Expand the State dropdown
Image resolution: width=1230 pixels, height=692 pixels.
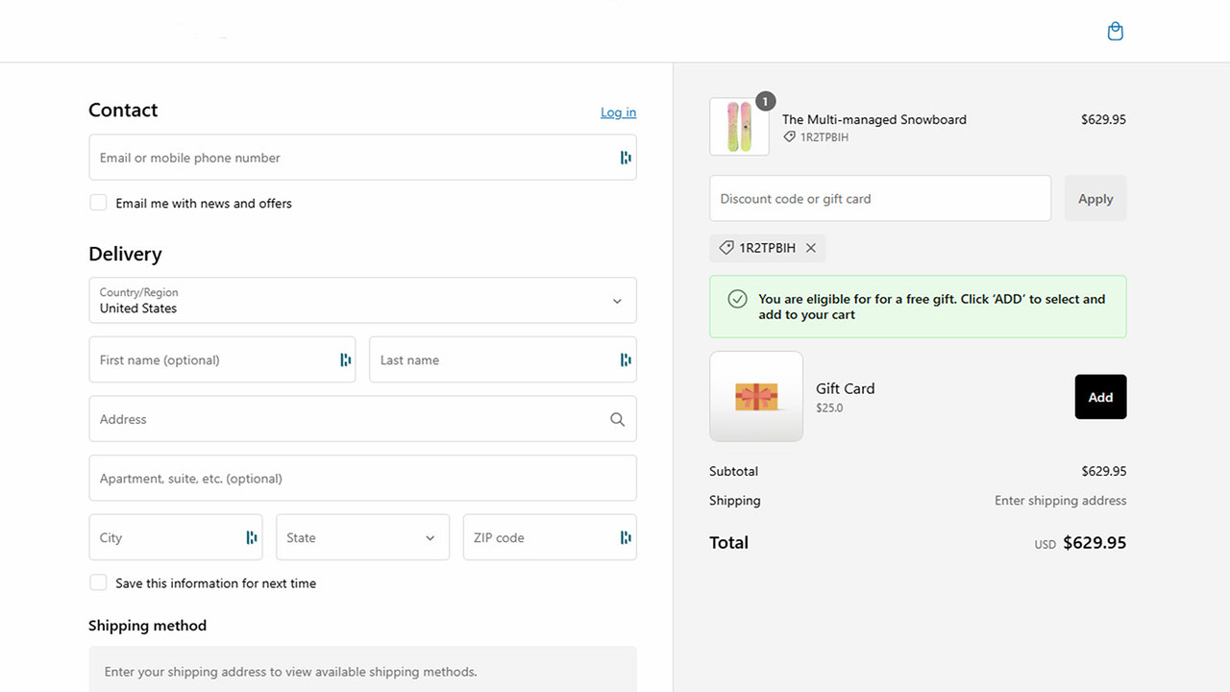[362, 538]
